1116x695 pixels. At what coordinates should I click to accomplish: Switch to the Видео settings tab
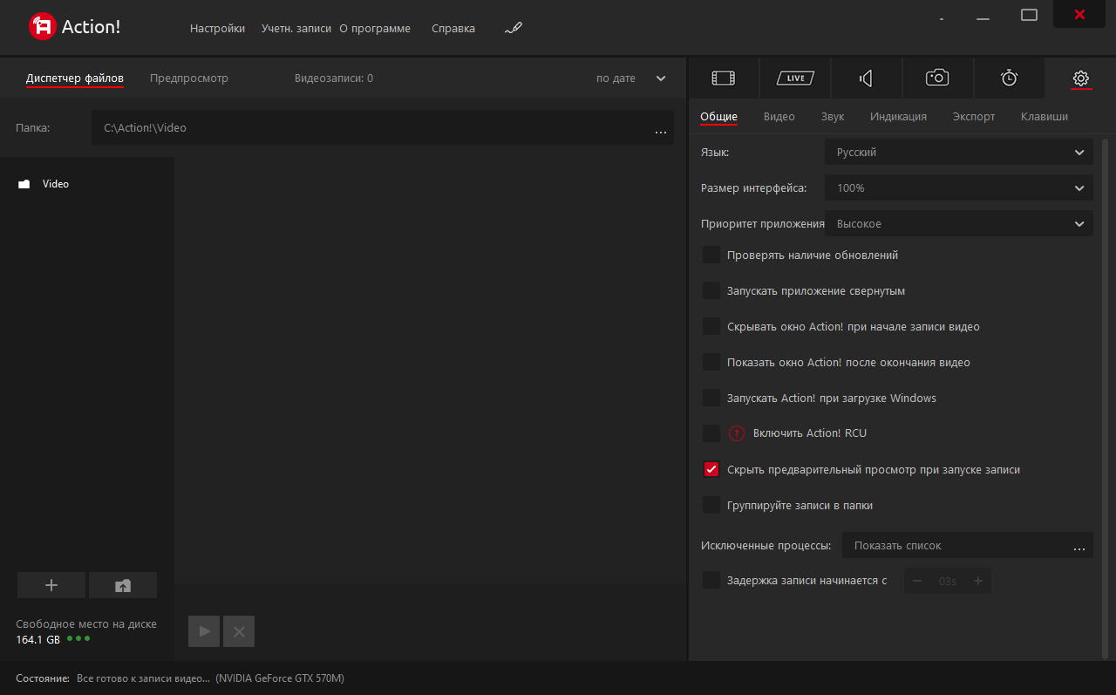pos(779,117)
